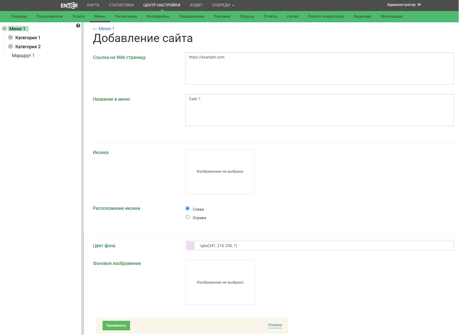Focus the Название в меню text field
Viewport: 459px width, 335px height.
[319, 110]
